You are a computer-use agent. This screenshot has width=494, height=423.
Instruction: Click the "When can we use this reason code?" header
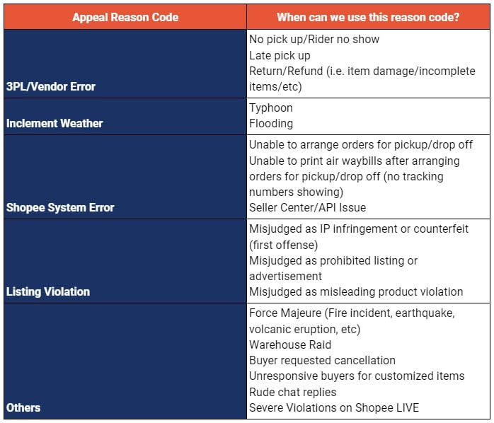click(368, 17)
